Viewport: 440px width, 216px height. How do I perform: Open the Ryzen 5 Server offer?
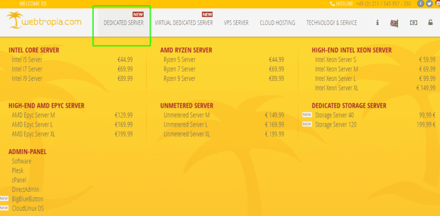[x=179, y=60]
